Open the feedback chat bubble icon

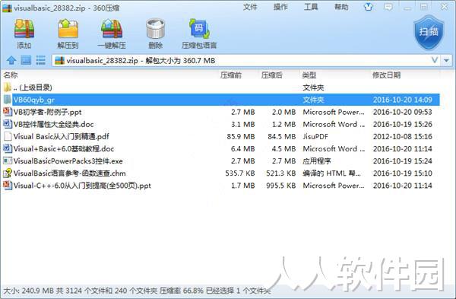click(x=388, y=7)
